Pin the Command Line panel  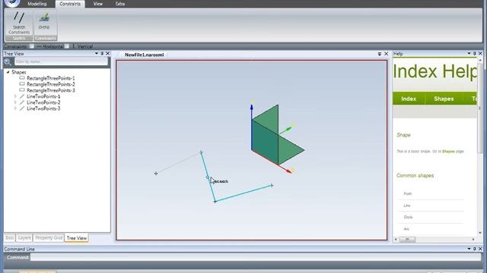[475, 249]
